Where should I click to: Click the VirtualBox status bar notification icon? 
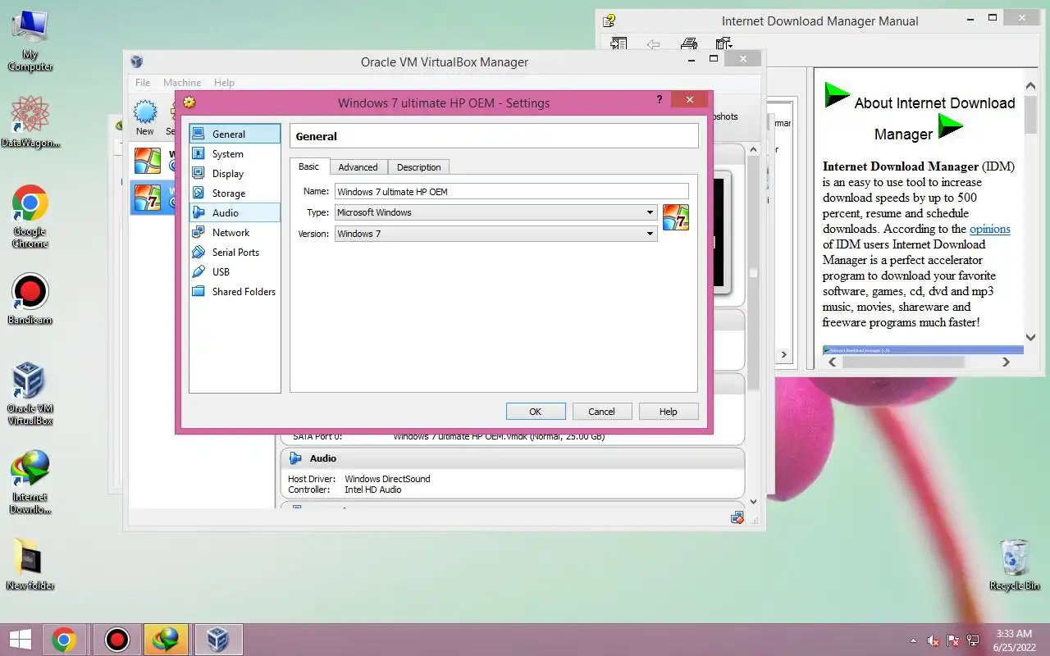[737, 517]
